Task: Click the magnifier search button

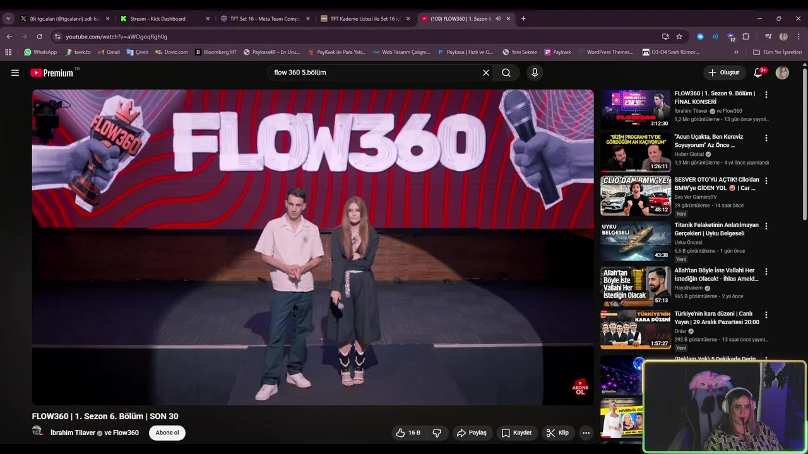Action: click(x=506, y=73)
